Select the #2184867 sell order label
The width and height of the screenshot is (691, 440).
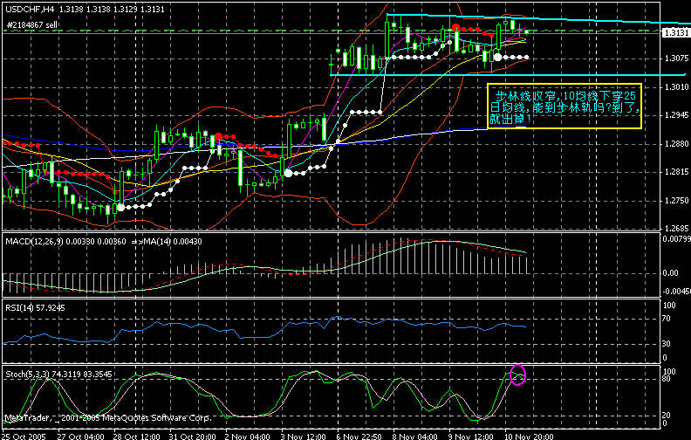click(34, 25)
